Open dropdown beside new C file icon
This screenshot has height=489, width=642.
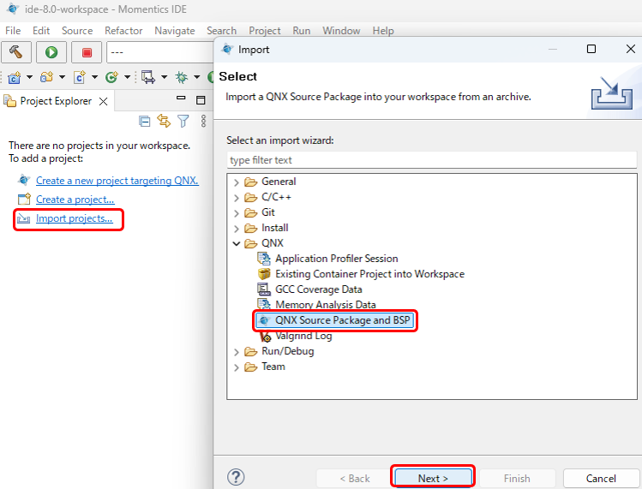pos(94,77)
